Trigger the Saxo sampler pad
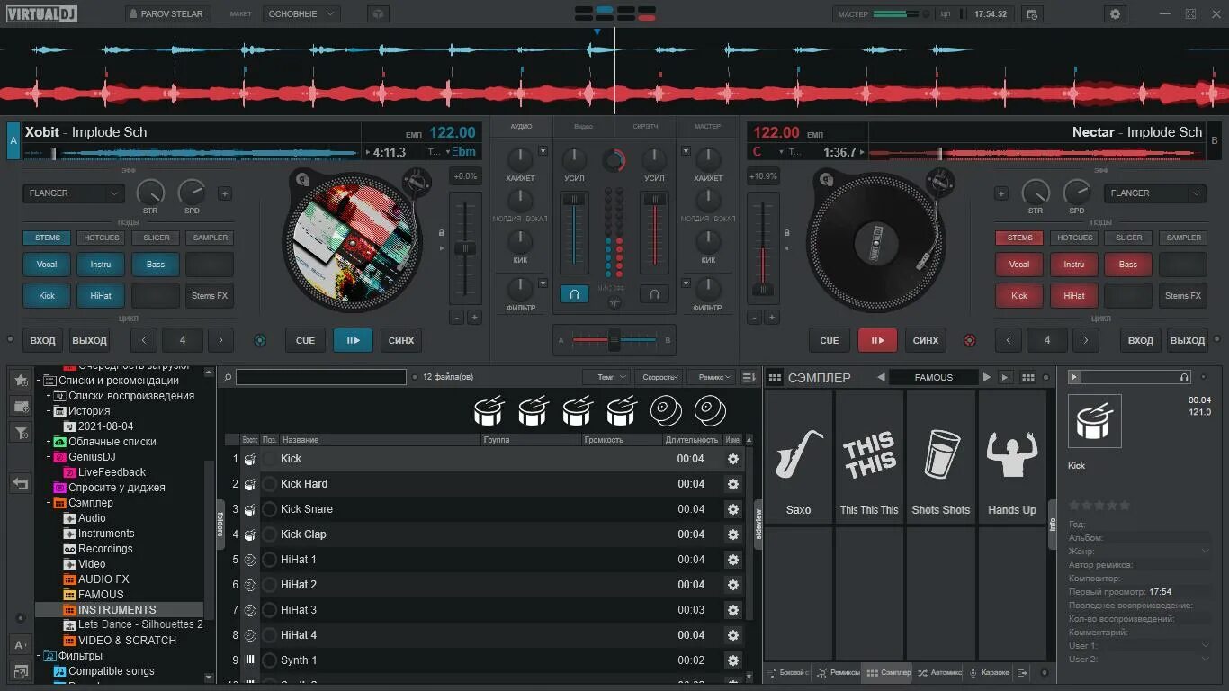 798,459
